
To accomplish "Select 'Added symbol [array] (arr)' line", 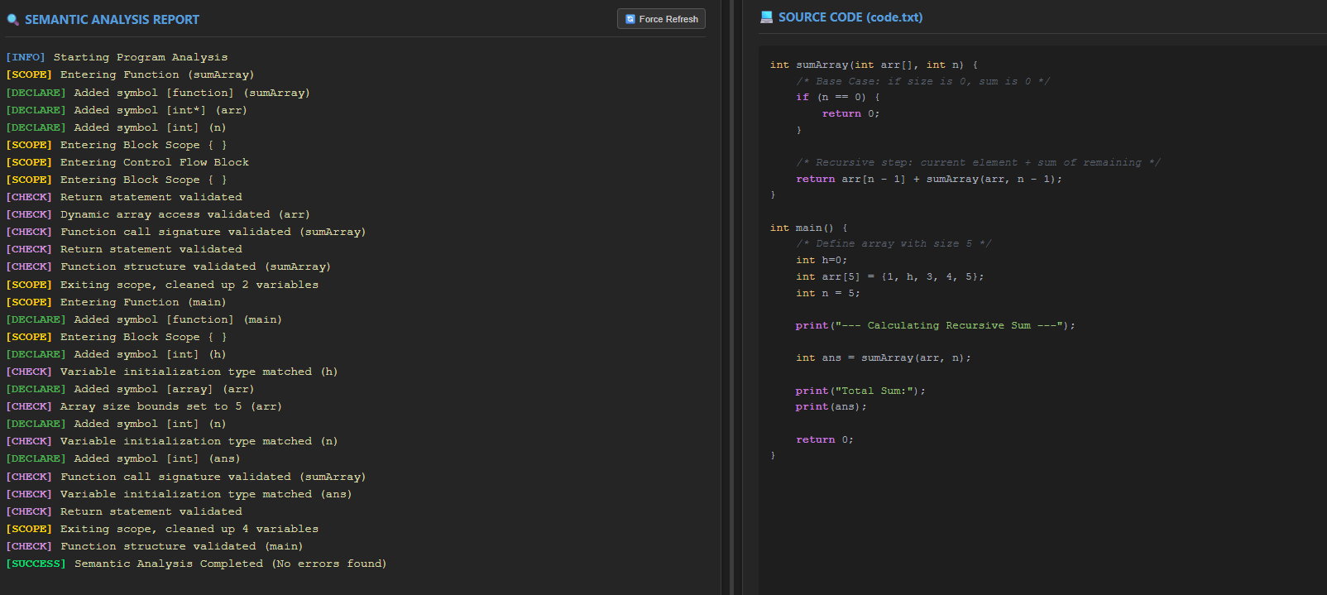I will click(x=130, y=389).
